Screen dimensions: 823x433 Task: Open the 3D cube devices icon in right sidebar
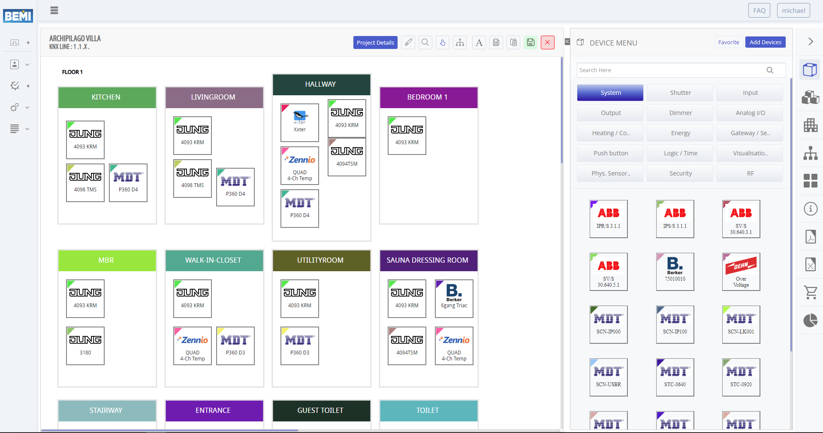810,70
